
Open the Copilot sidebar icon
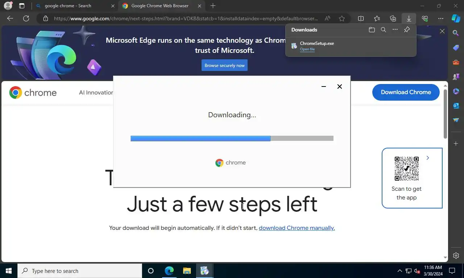[x=456, y=18]
